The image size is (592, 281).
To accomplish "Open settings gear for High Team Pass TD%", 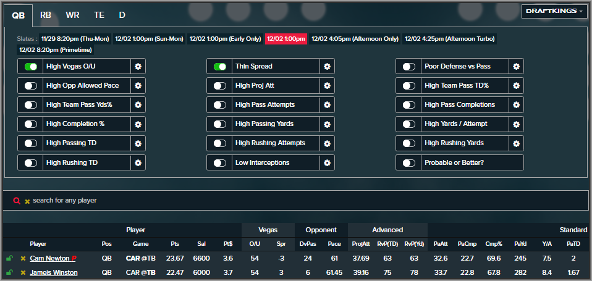I will tap(517, 86).
